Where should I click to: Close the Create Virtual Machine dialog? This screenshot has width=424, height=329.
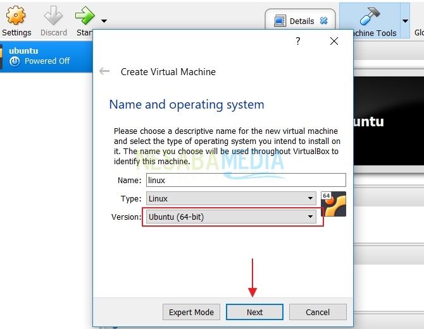tap(334, 41)
